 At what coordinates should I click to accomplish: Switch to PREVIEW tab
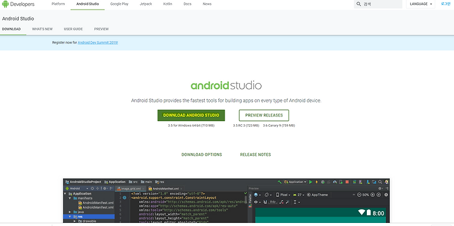click(101, 29)
